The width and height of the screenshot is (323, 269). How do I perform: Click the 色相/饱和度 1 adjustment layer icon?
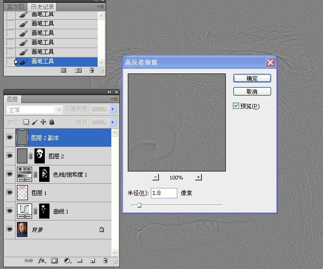point(25,174)
